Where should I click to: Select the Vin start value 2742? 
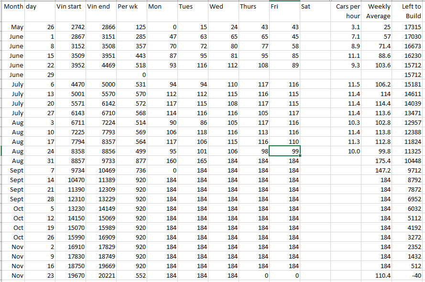click(70, 27)
